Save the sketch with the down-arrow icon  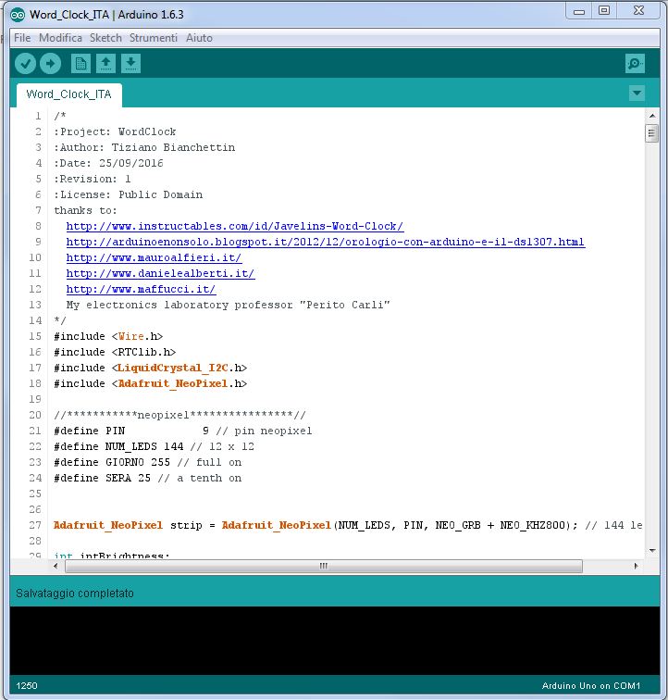130,63
